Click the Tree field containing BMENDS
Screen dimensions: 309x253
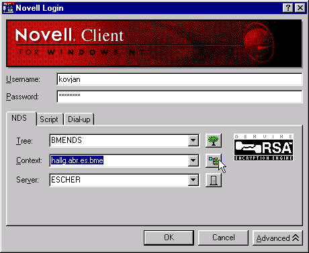coord(119,141)
